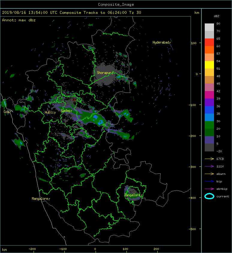This screenshot has width=232, height=253.
Task: Click the Gadag city label
Action: pos(66,111)
